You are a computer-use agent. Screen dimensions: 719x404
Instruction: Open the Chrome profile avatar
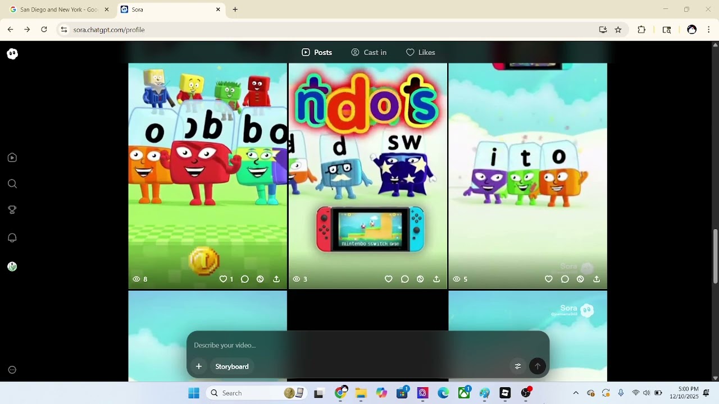pyautogui.click(x=692, y=30)
